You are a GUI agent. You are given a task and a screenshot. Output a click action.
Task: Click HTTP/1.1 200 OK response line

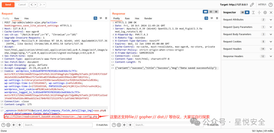pyautogui.click(x=126, y=23)
